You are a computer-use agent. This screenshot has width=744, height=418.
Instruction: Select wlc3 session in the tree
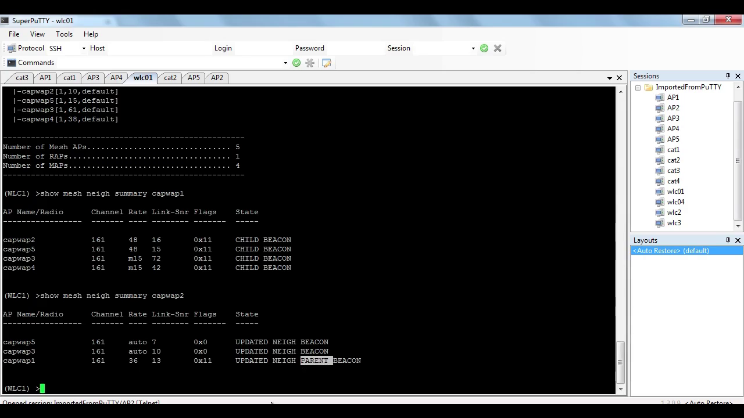tap(674, 223)
